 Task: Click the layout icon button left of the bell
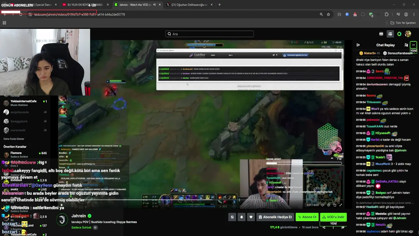(232, 217)
